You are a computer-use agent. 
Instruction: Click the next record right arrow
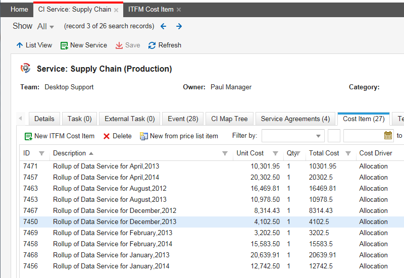coord(179,26)
